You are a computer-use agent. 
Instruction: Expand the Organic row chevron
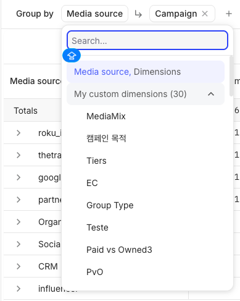click(x=19, y=222)
